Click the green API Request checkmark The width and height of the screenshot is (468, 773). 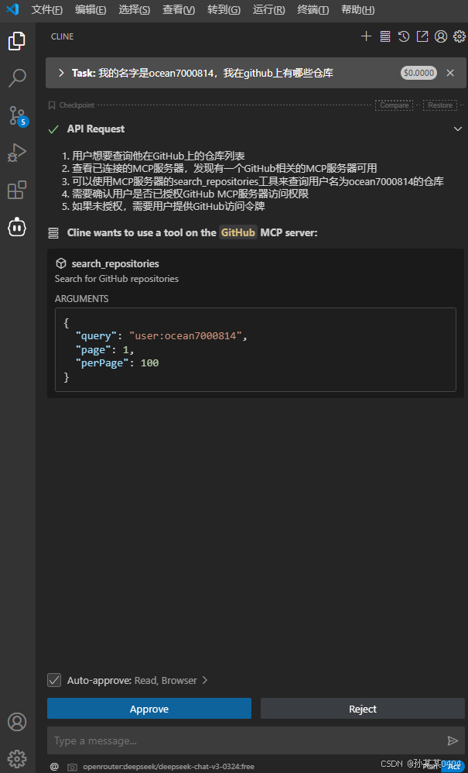(53, 129)
